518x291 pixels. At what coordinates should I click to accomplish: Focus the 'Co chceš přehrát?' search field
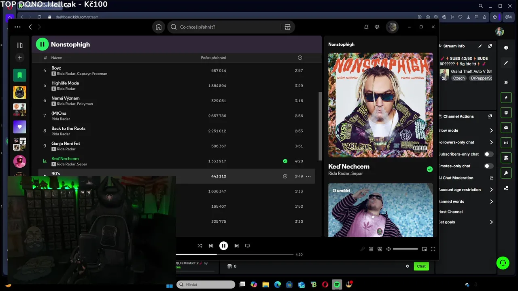[225, 27]
